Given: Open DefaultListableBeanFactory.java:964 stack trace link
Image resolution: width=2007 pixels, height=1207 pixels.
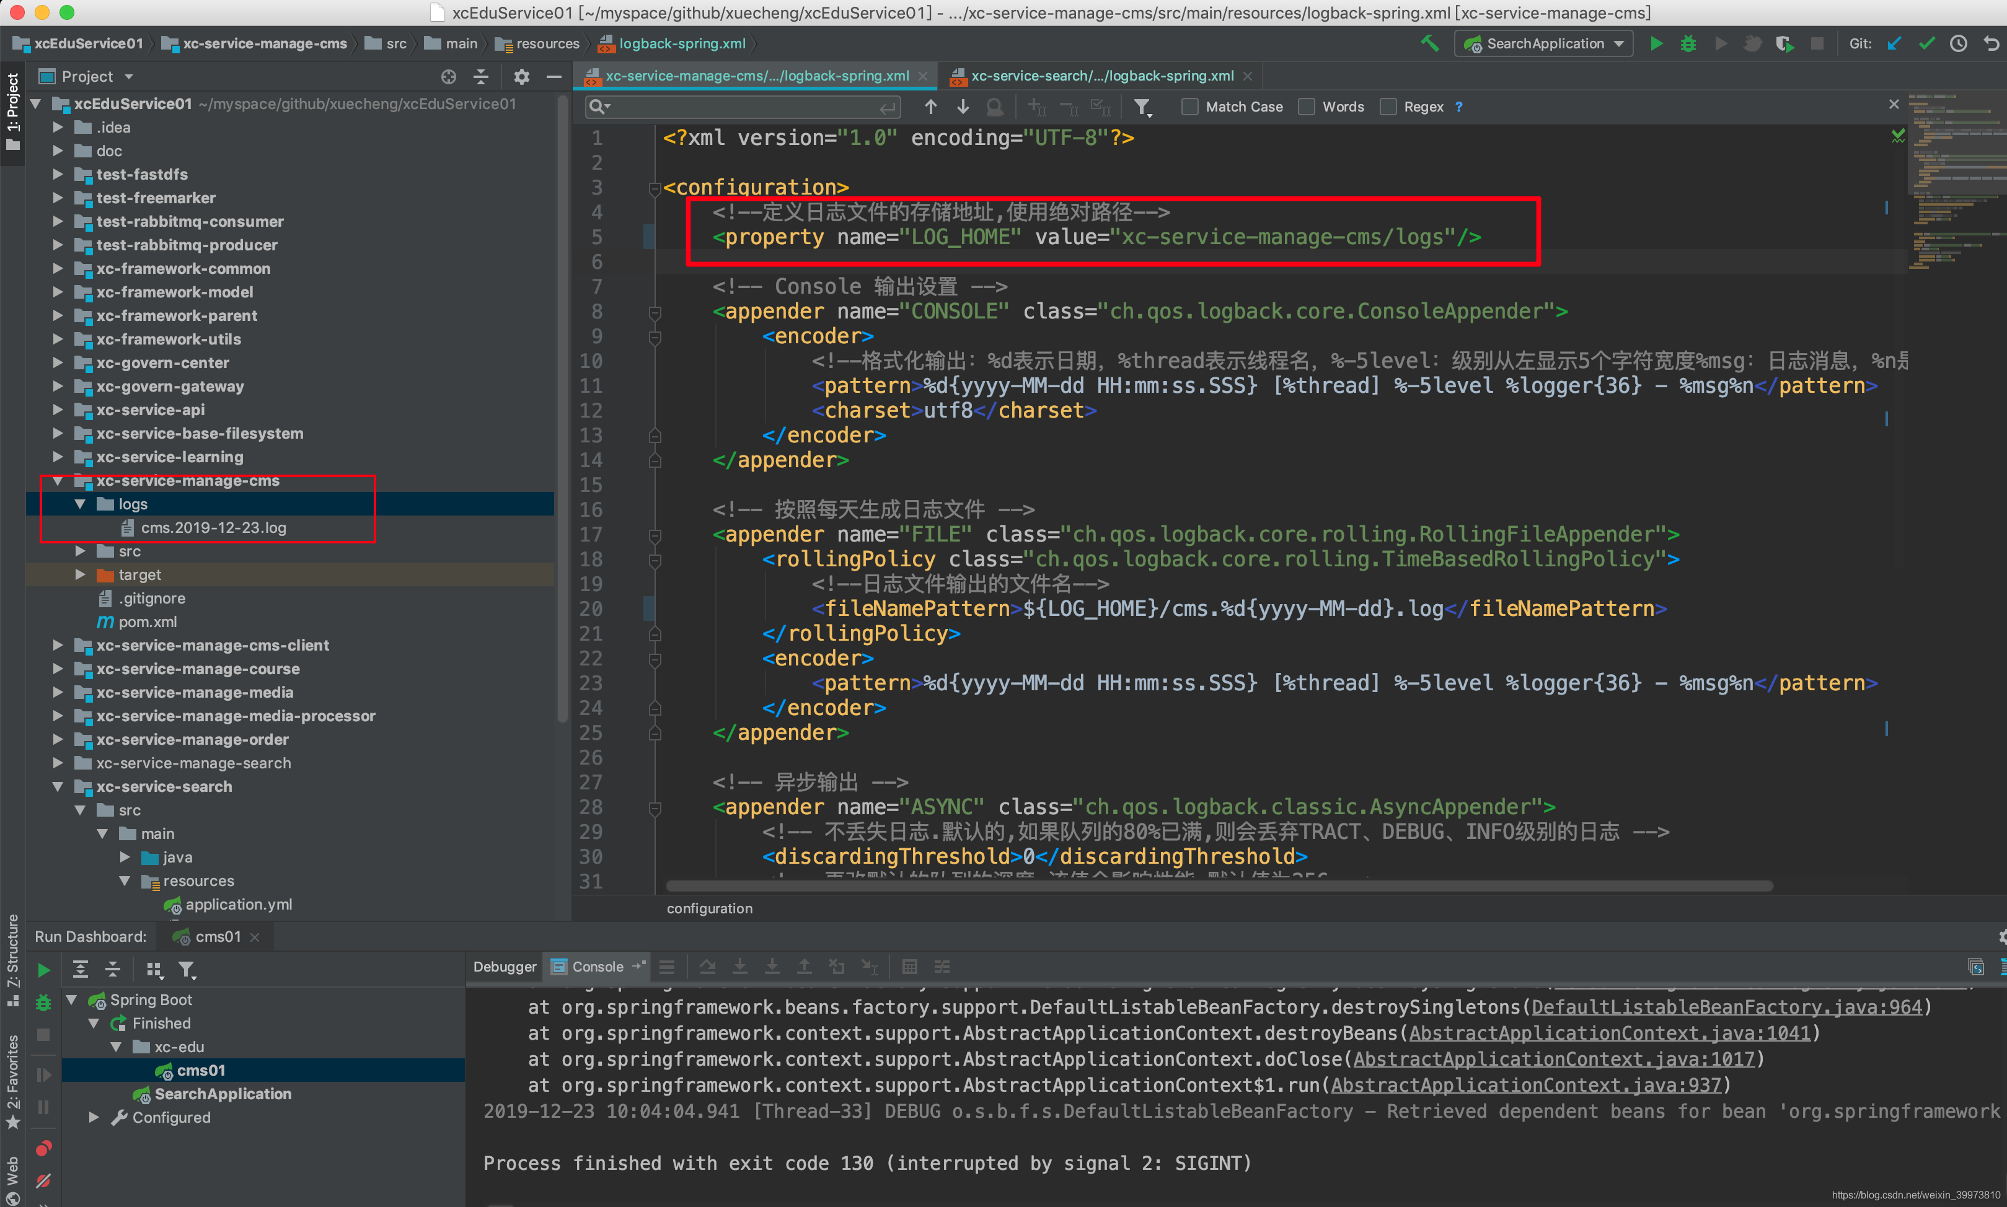Looking at the screenshot, I should (x=1726, y=1007).
